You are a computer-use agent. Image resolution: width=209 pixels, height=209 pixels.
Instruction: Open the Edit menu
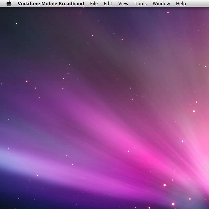pyautogui.click(x=108, y=4)
